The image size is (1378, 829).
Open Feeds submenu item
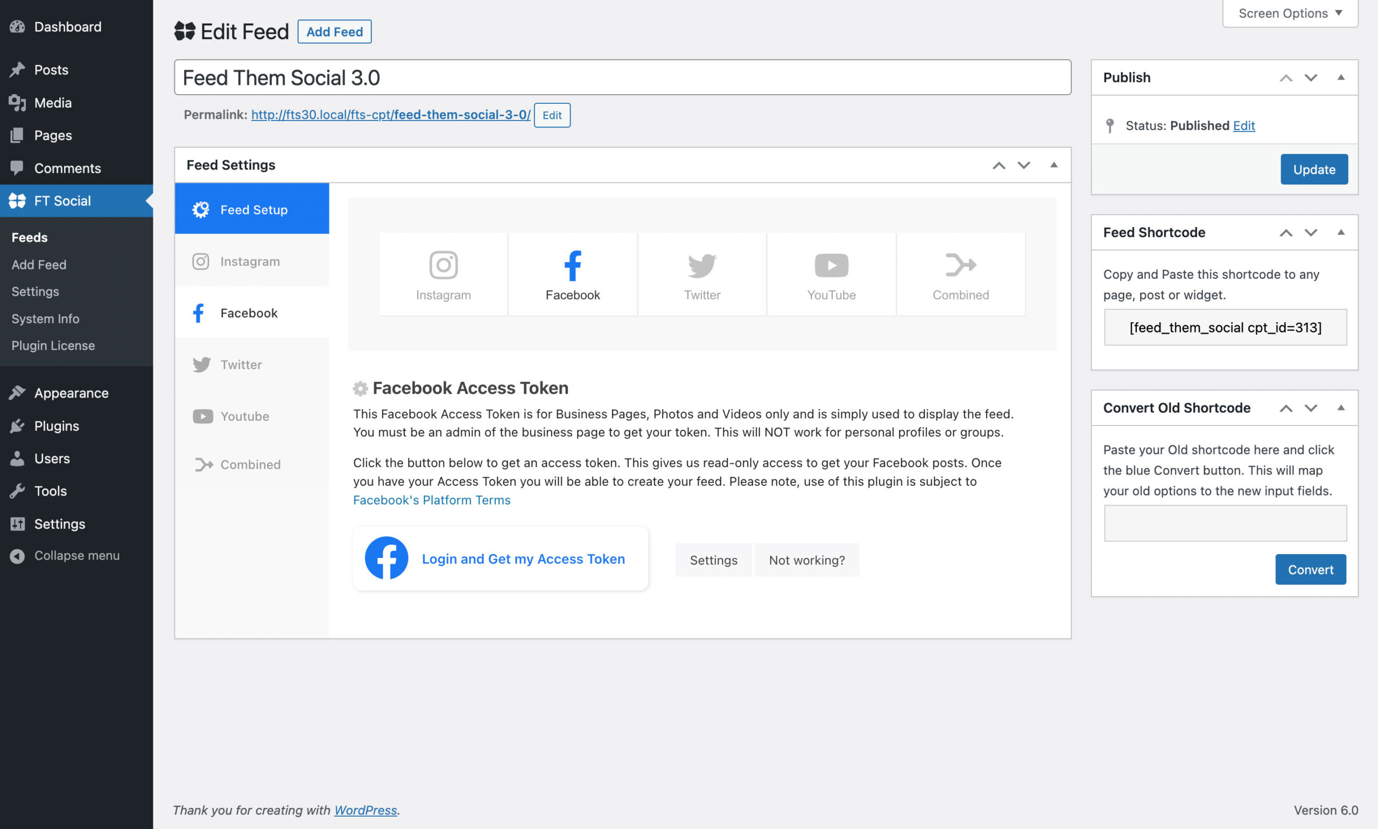tap(30, 237)
